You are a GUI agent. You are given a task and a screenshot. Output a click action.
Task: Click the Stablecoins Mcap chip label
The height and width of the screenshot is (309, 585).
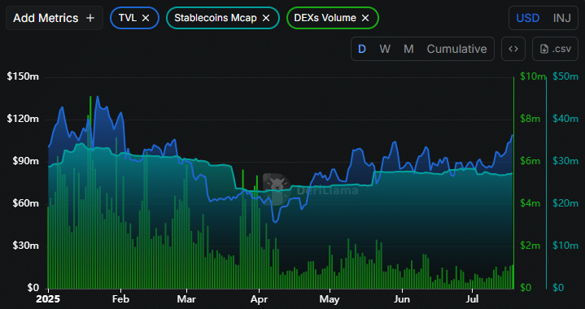216,18
